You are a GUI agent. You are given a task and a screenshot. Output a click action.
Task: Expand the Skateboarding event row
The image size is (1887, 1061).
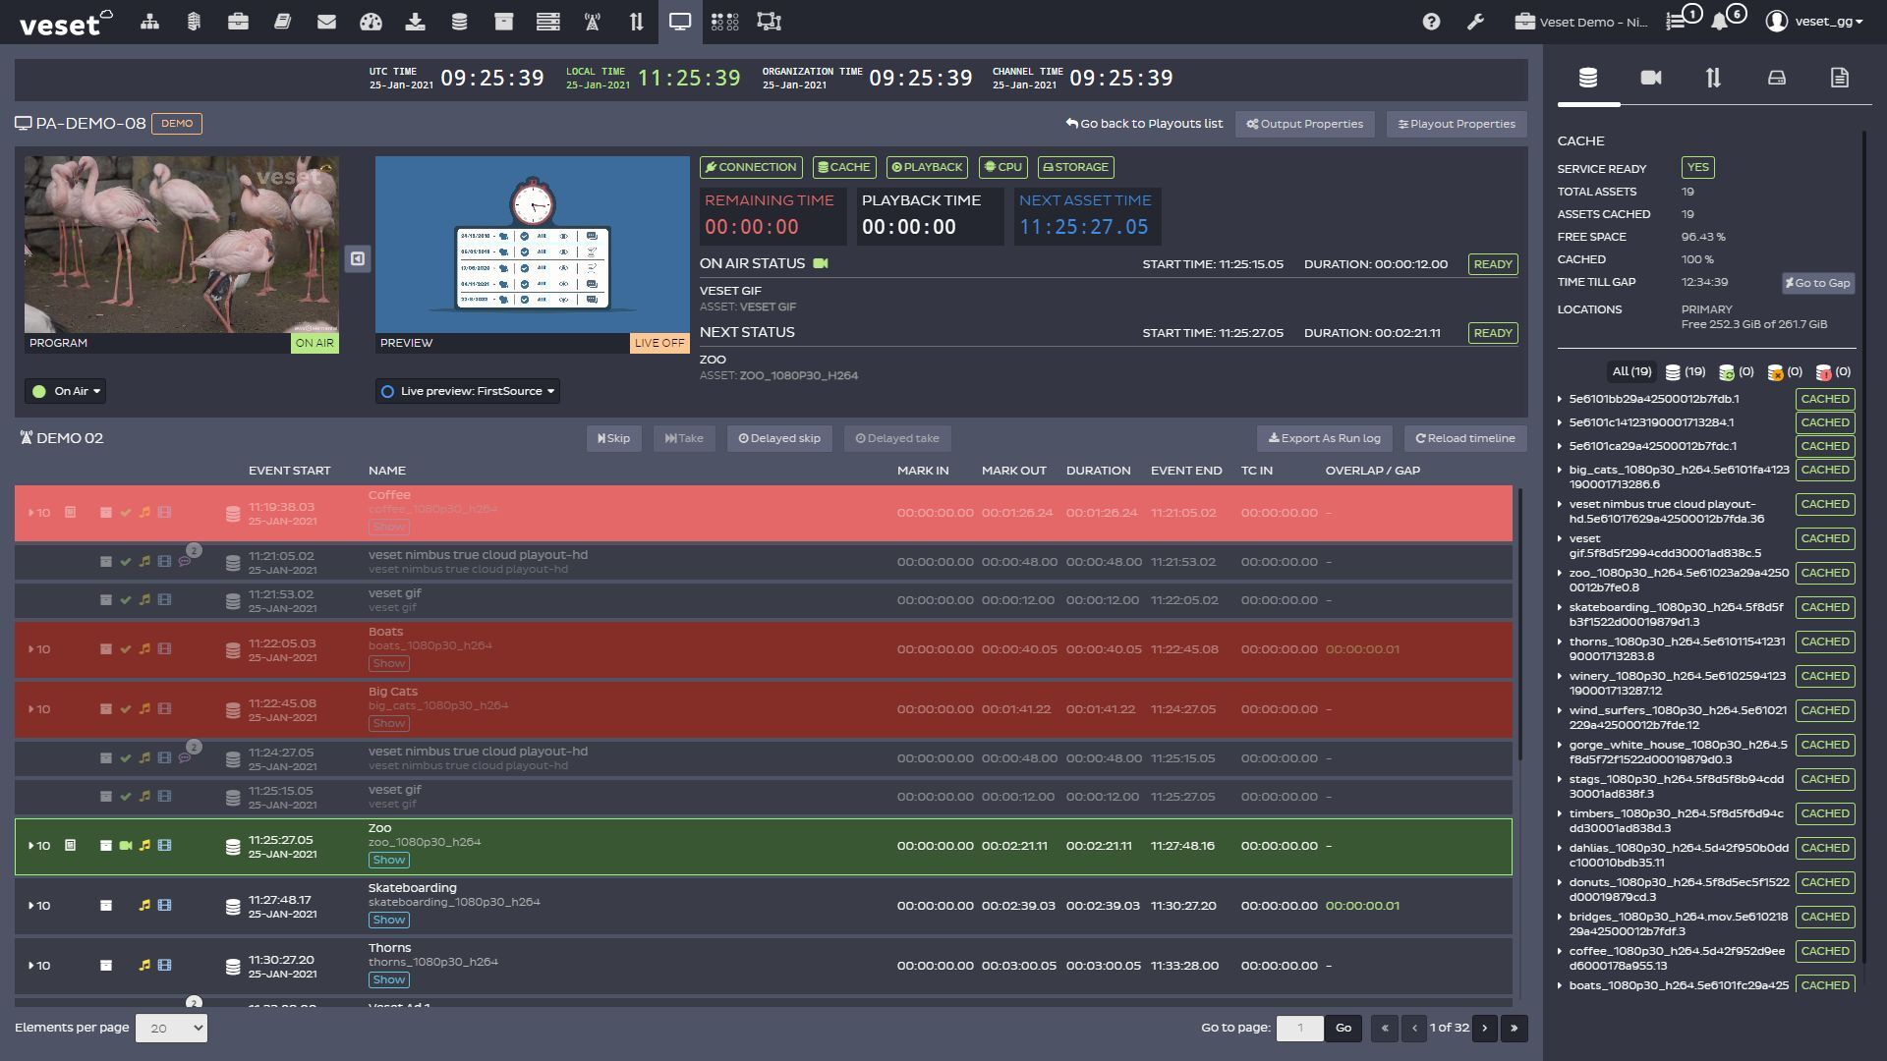31,906
